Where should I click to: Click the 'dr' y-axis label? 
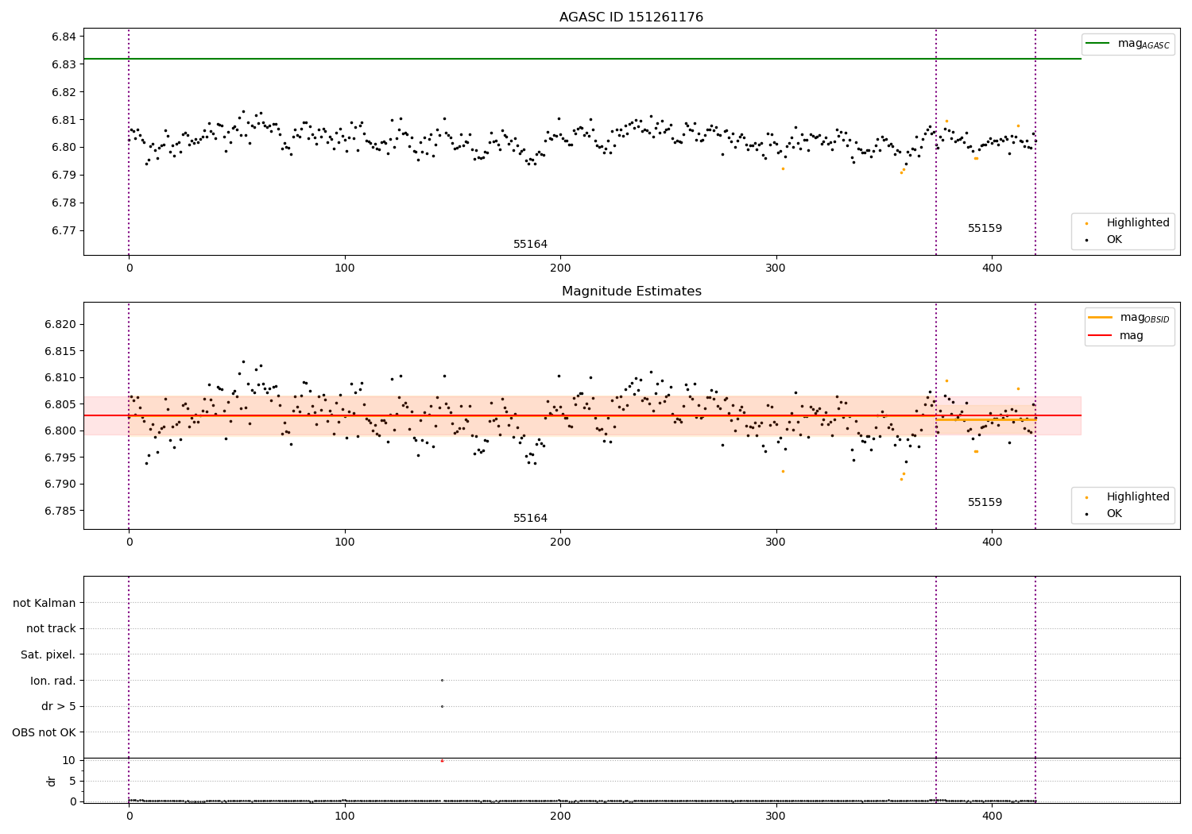52,781
